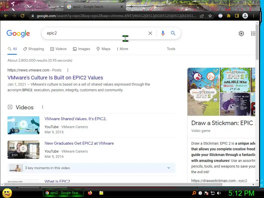Screen dimensions: 264x198
Task: Go back using the browser back arrow
Action: 6,16
